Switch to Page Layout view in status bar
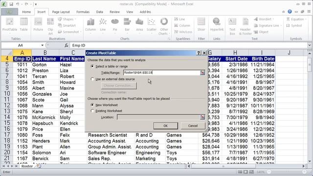The image size is (313, 176). tap(246, 172)
